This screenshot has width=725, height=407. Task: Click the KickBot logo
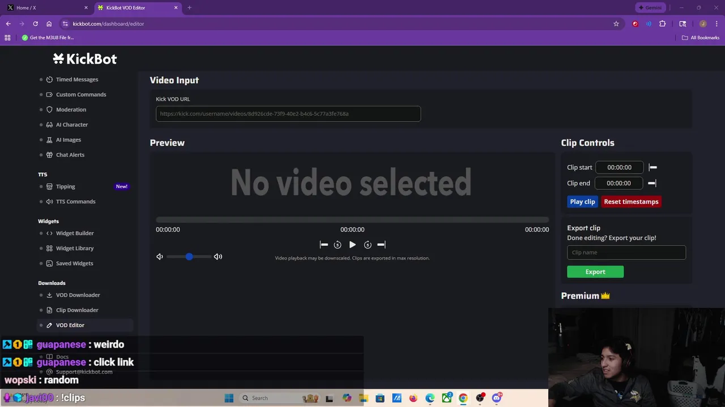click(x=85, y=59)
